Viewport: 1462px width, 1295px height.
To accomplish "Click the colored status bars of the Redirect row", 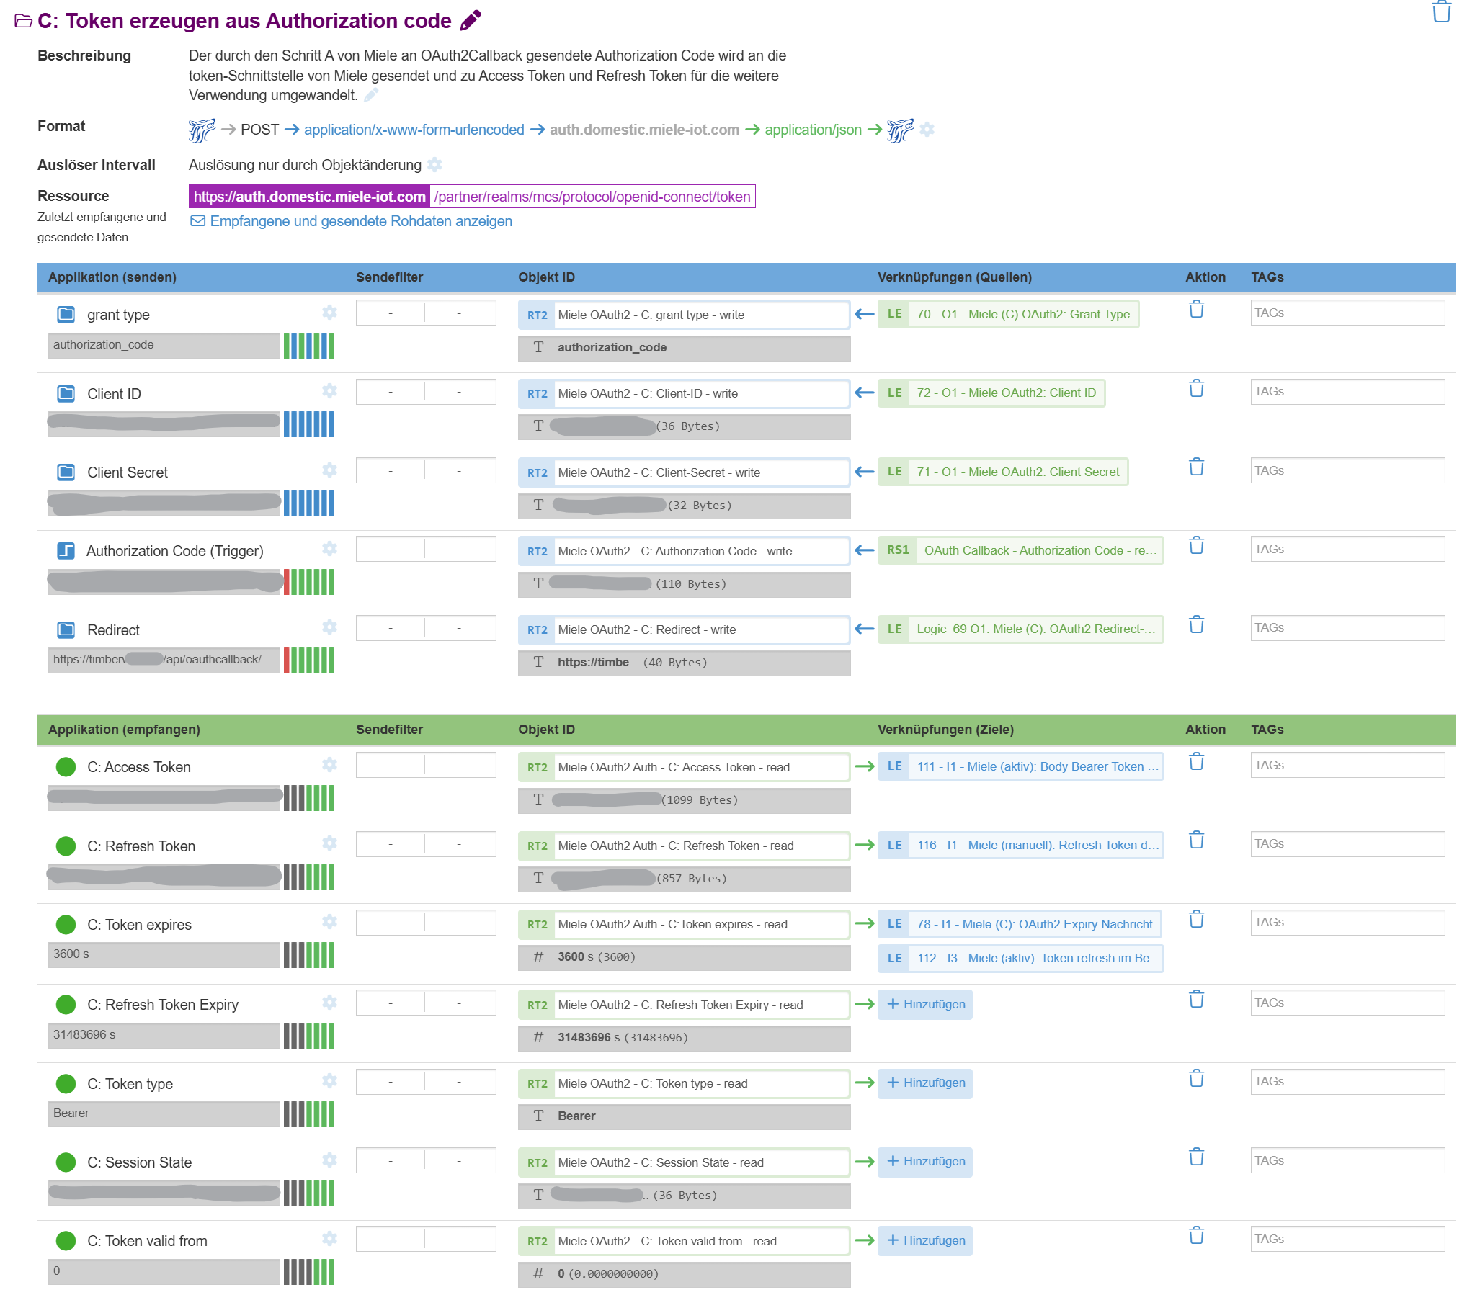I will pos(308,660).
